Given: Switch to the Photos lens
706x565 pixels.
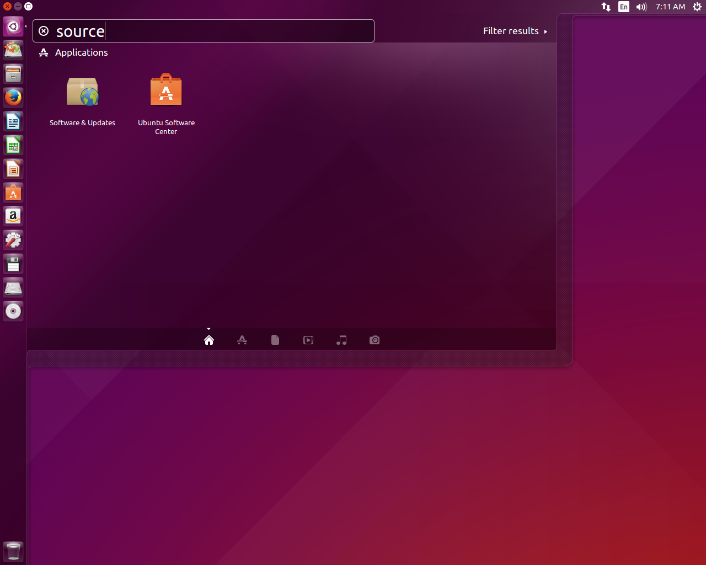Looking at the screenshot, I should (375, 340).
